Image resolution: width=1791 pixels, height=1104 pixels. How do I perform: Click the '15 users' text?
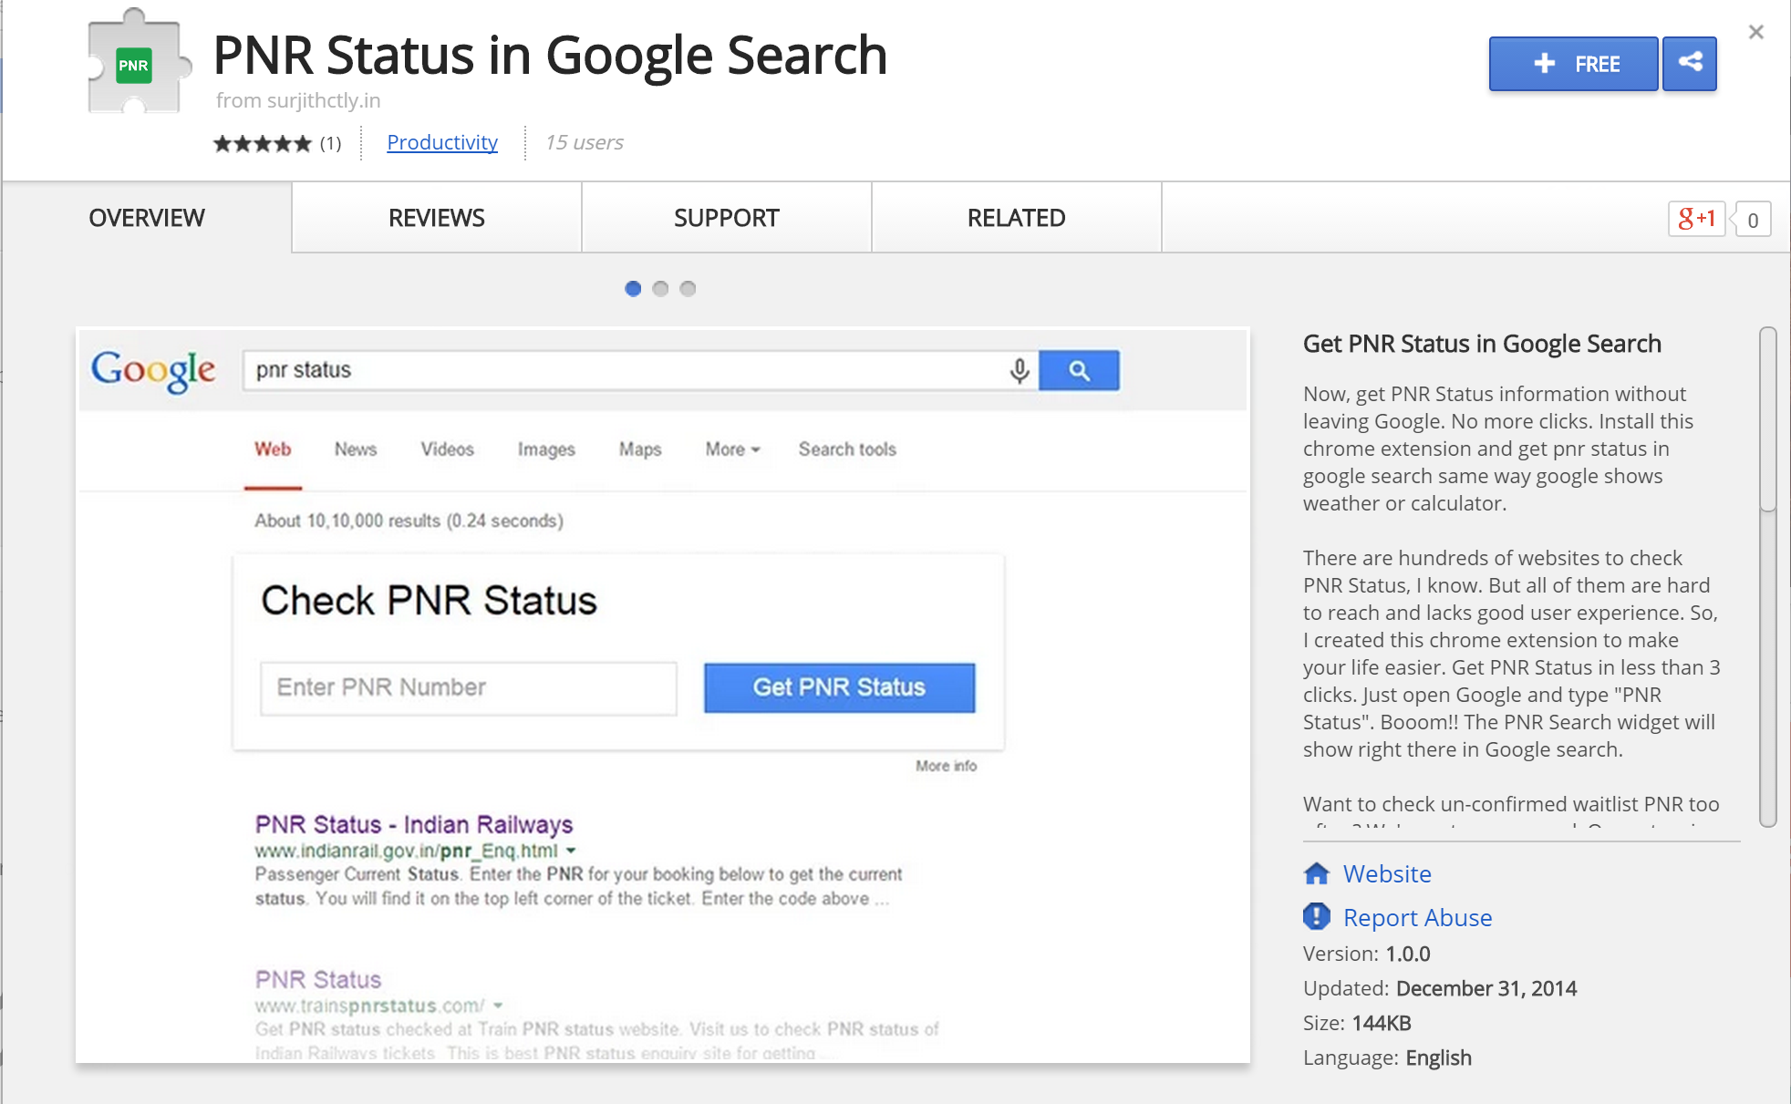point(584,142)
